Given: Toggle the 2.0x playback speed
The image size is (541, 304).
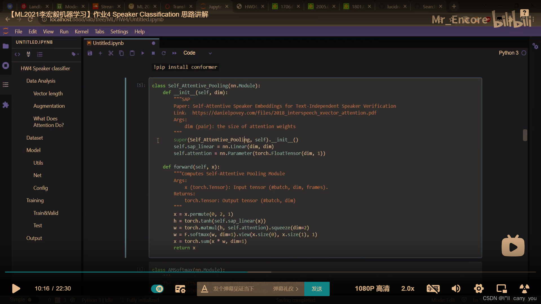Looking at the screenshot, I should pos(407,289).
